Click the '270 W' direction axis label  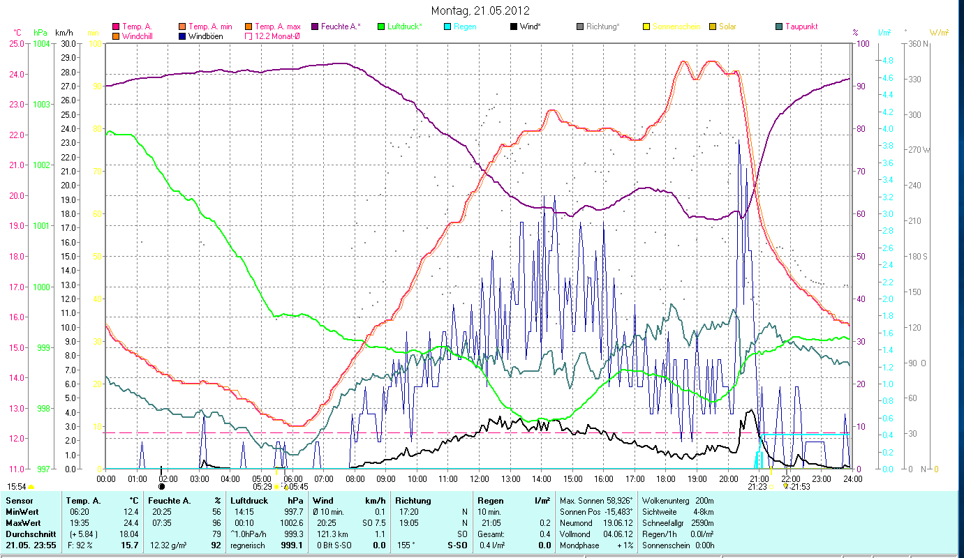(918, 150)
